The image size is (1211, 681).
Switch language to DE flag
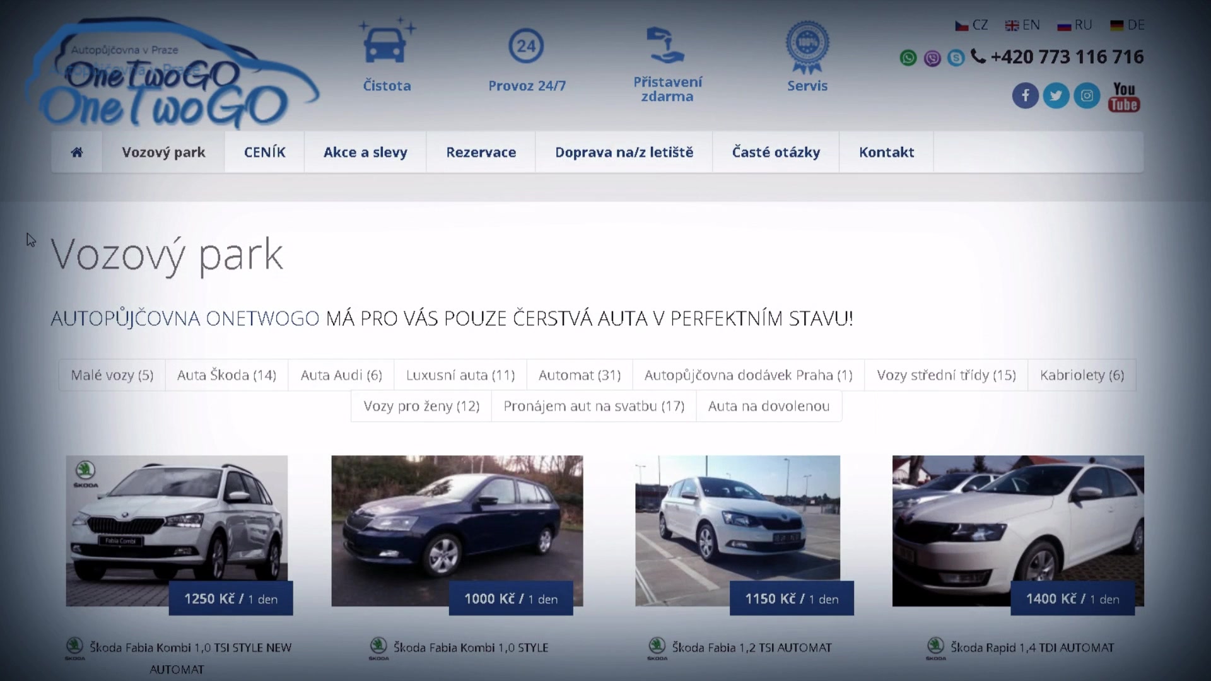[1117, 26]
